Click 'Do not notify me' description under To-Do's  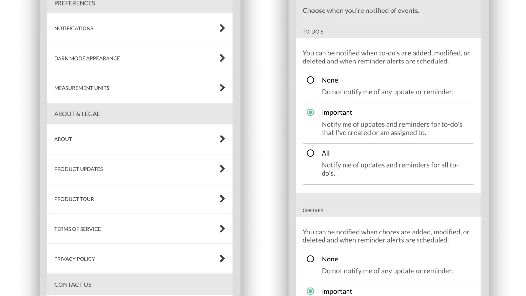[387, 92]
